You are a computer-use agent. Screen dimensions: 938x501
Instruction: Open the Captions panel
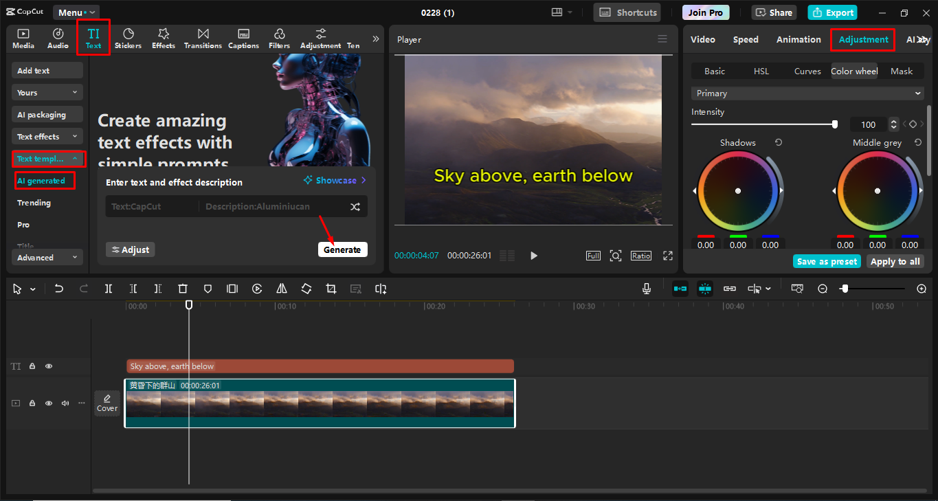[243, 38]
